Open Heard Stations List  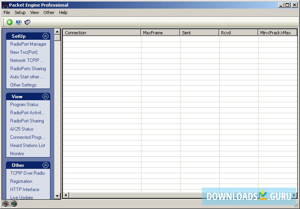coord(28,145)
